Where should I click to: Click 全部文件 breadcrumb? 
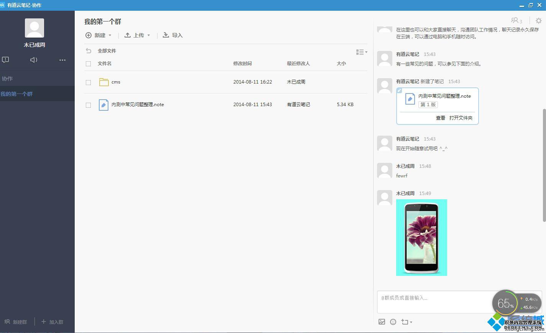pos(107,51)
